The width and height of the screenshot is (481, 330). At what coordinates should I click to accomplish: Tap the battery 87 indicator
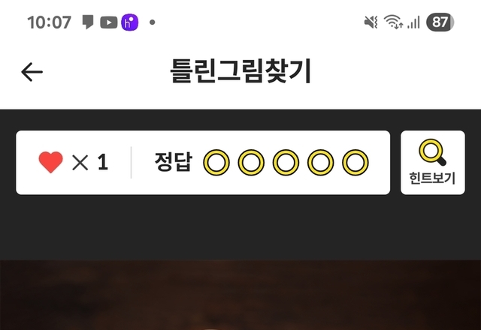click(x=440, y=22)
